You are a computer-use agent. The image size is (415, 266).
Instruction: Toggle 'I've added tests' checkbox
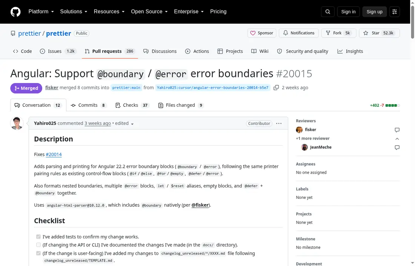38,237
